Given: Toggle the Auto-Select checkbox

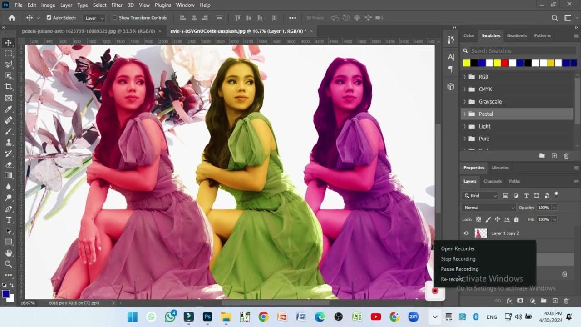Looking at the screenshot, I should pyautogui.click(x=49, y=18).
